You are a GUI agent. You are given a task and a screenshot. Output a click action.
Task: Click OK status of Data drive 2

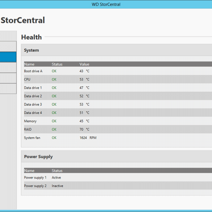[x=54, y=96]
